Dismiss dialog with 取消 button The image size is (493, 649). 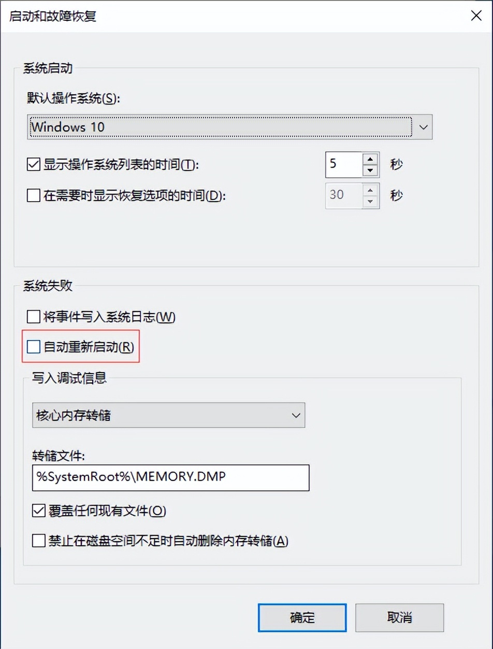coord(400,618)
